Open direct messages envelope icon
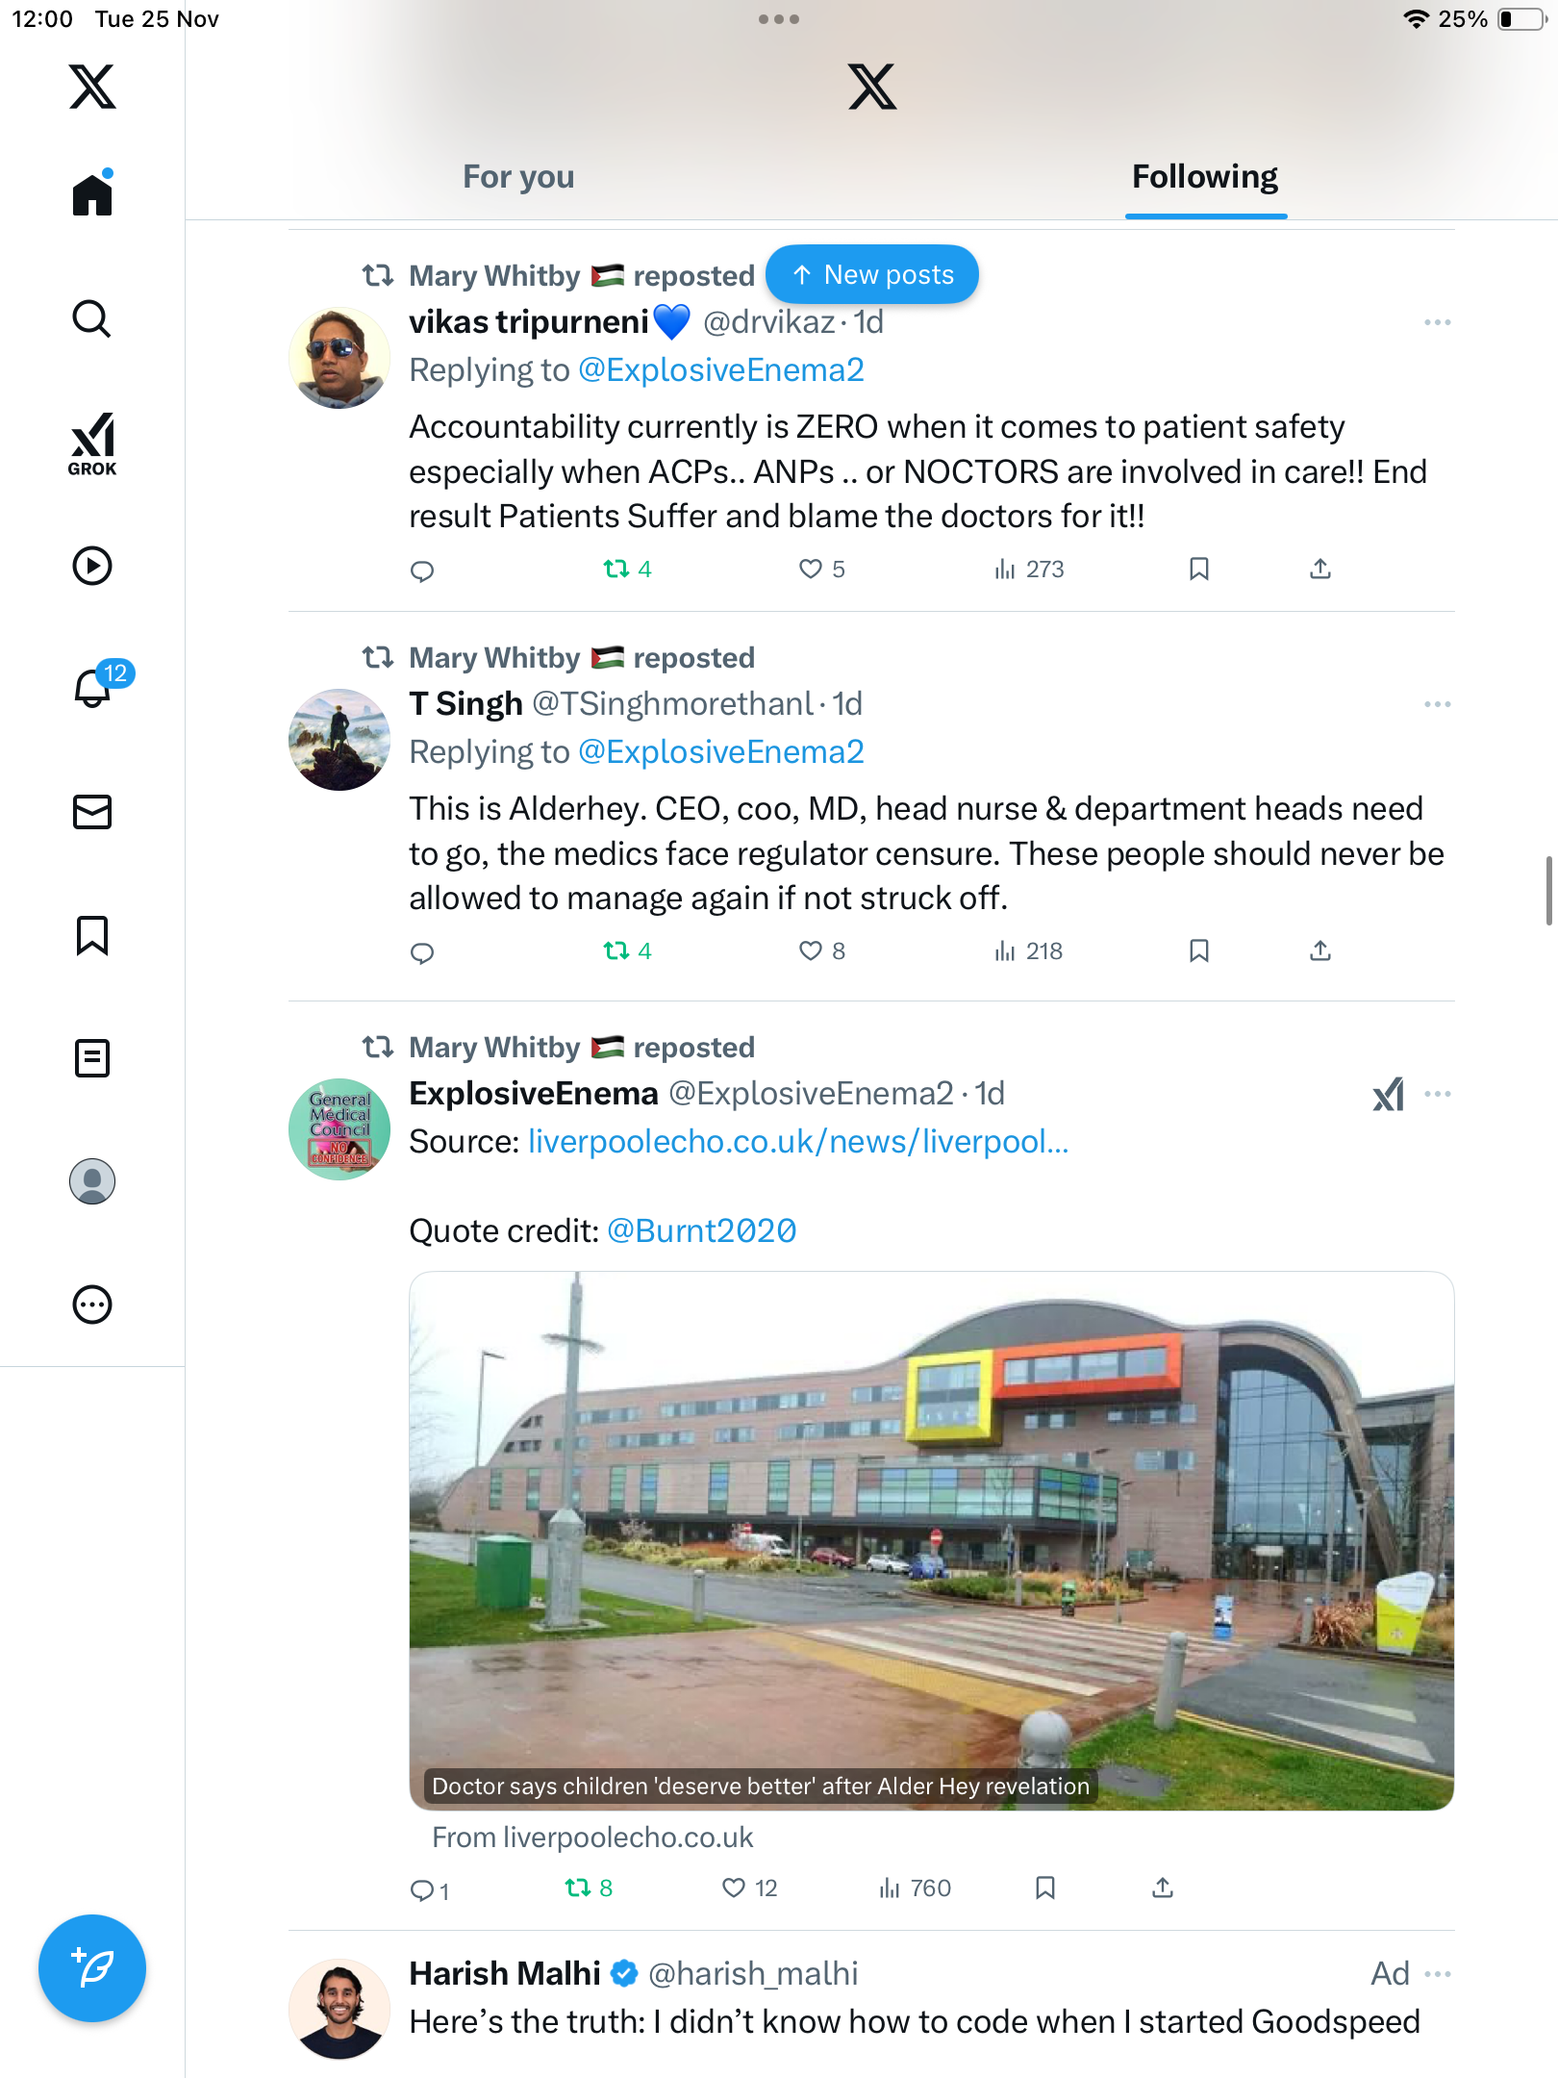The width and height of the screenshot is (1558, 2078). pos(92,812)
